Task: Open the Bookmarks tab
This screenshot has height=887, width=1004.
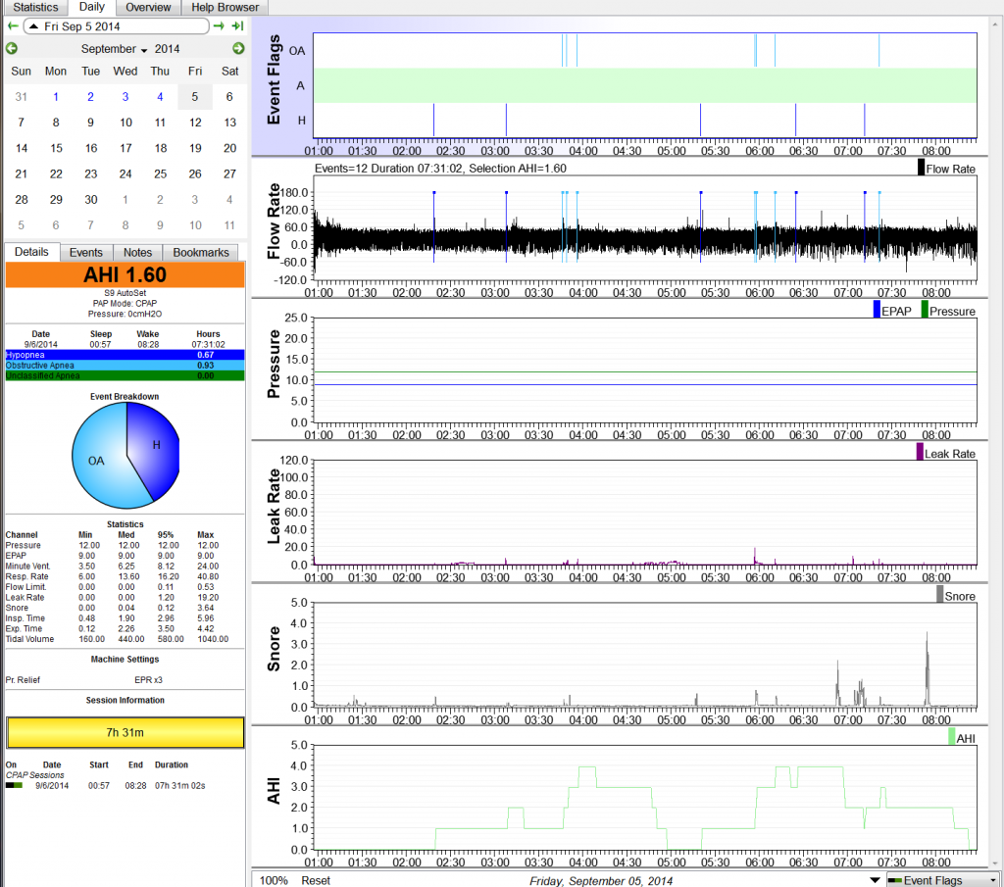Action: coord(200,252)
